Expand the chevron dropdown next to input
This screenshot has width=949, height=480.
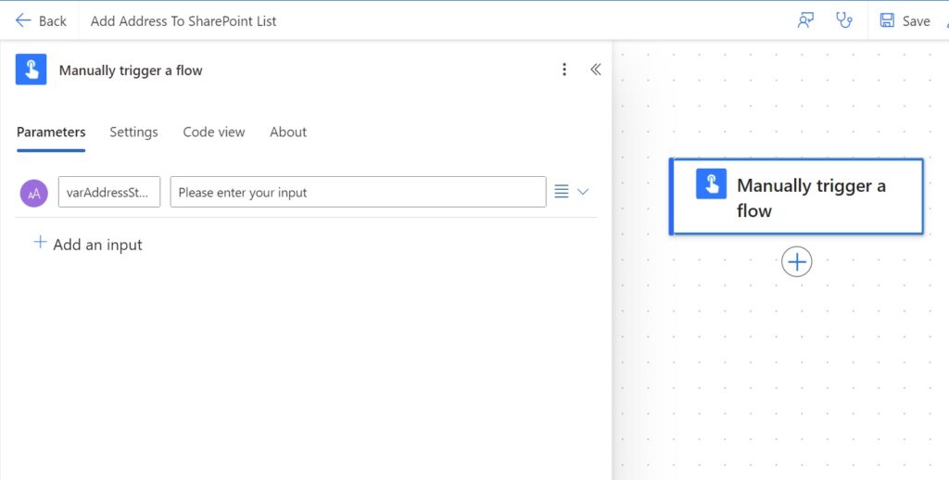point(583,192)
